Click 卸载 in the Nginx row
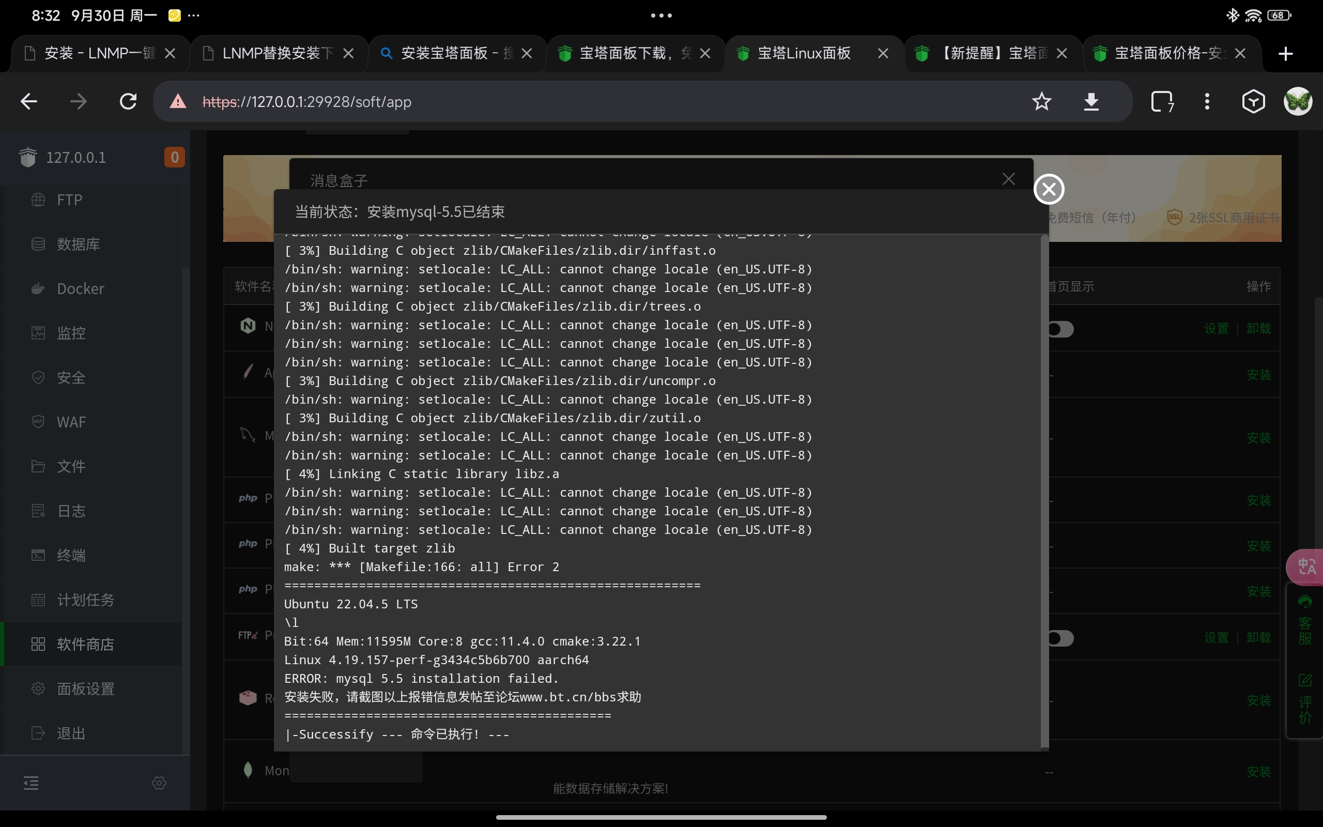 [x=1258, y=329]
